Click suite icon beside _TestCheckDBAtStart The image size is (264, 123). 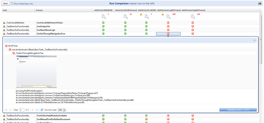(x=4, y=23)
